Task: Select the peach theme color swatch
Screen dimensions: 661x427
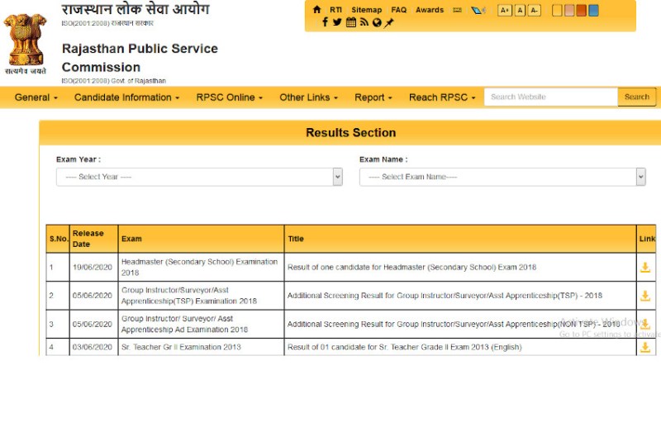Action: pos(569,11)
